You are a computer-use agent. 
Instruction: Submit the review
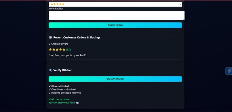[x=115, y=25]
